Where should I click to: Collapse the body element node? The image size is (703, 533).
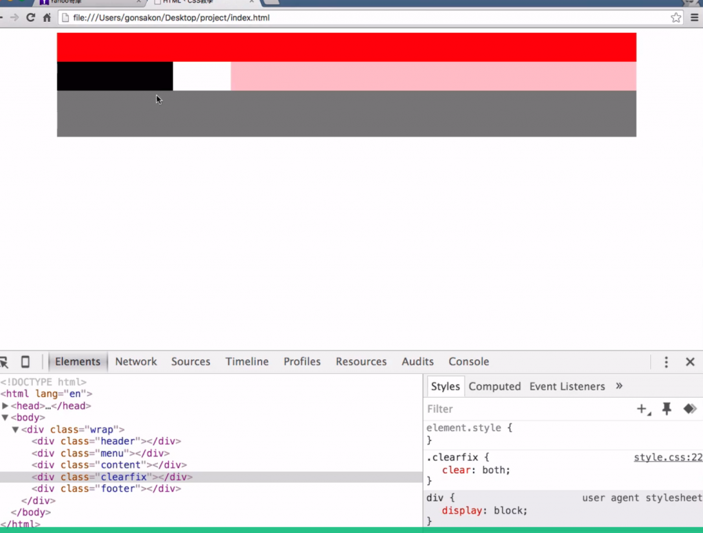tap(5, 418)
